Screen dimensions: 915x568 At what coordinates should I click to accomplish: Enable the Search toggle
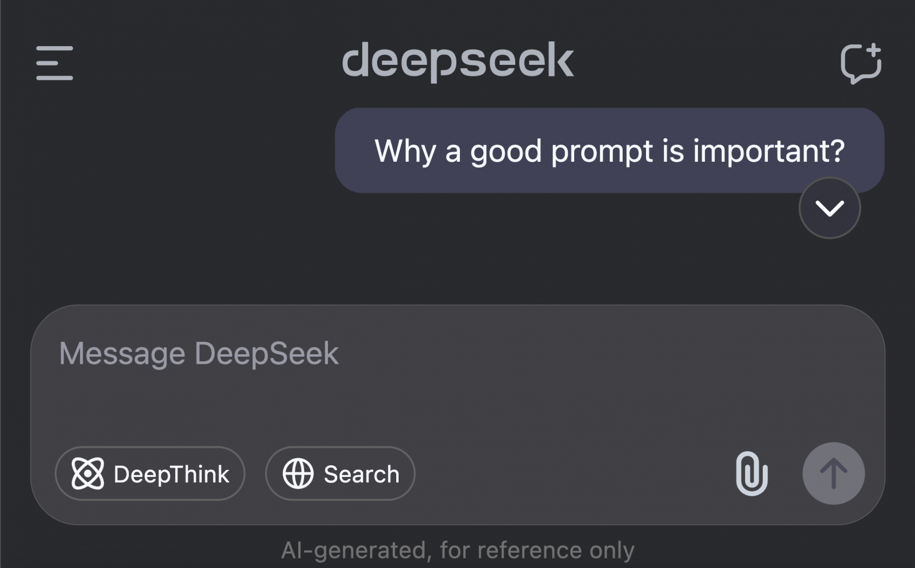click(340, 473)
